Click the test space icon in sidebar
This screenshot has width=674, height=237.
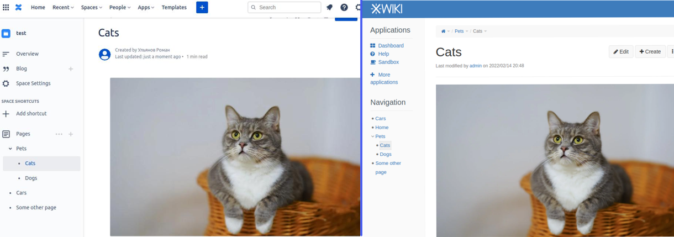6,33
